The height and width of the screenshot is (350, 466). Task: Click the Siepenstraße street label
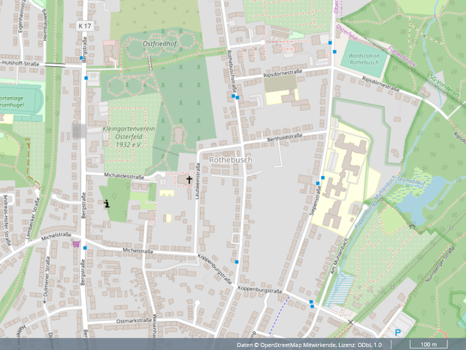[x=316, y=200]
